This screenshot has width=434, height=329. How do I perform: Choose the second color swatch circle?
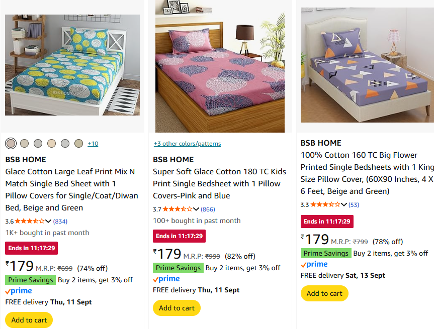pyautogui.click(x=24, y=143)
